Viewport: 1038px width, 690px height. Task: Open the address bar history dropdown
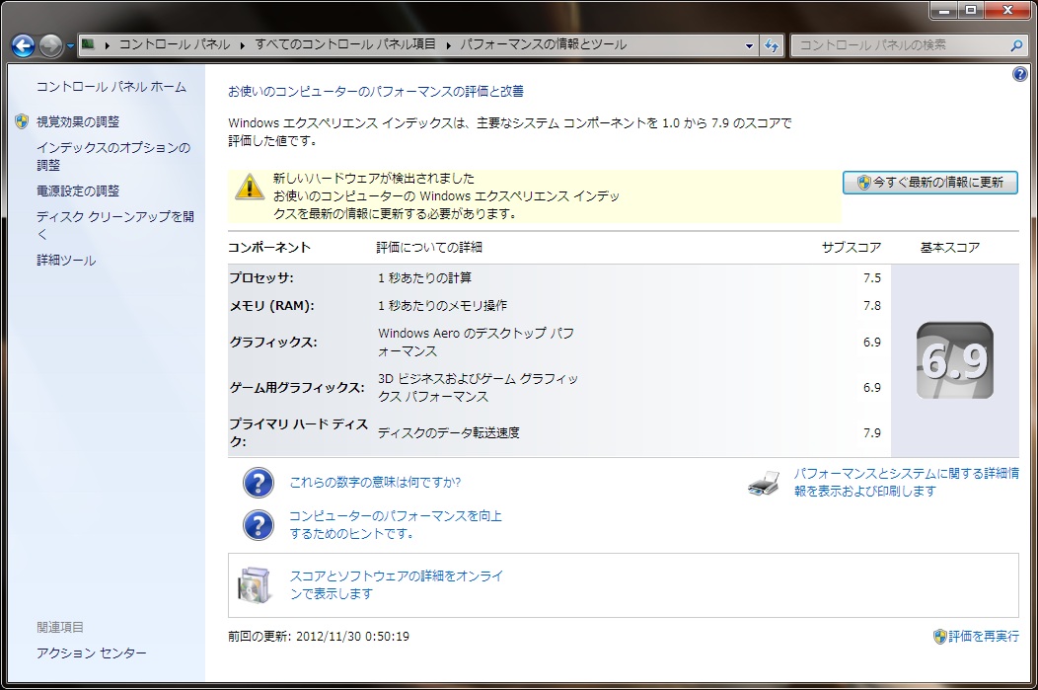749,45
